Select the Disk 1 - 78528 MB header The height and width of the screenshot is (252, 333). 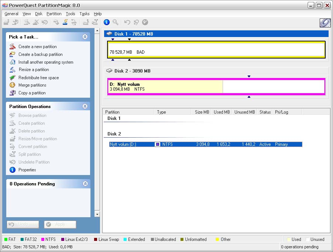(x=216, y=34)
